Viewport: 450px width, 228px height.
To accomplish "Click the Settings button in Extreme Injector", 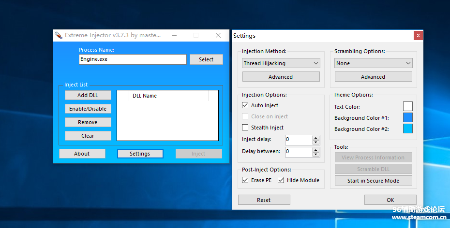I will (140, 154).
